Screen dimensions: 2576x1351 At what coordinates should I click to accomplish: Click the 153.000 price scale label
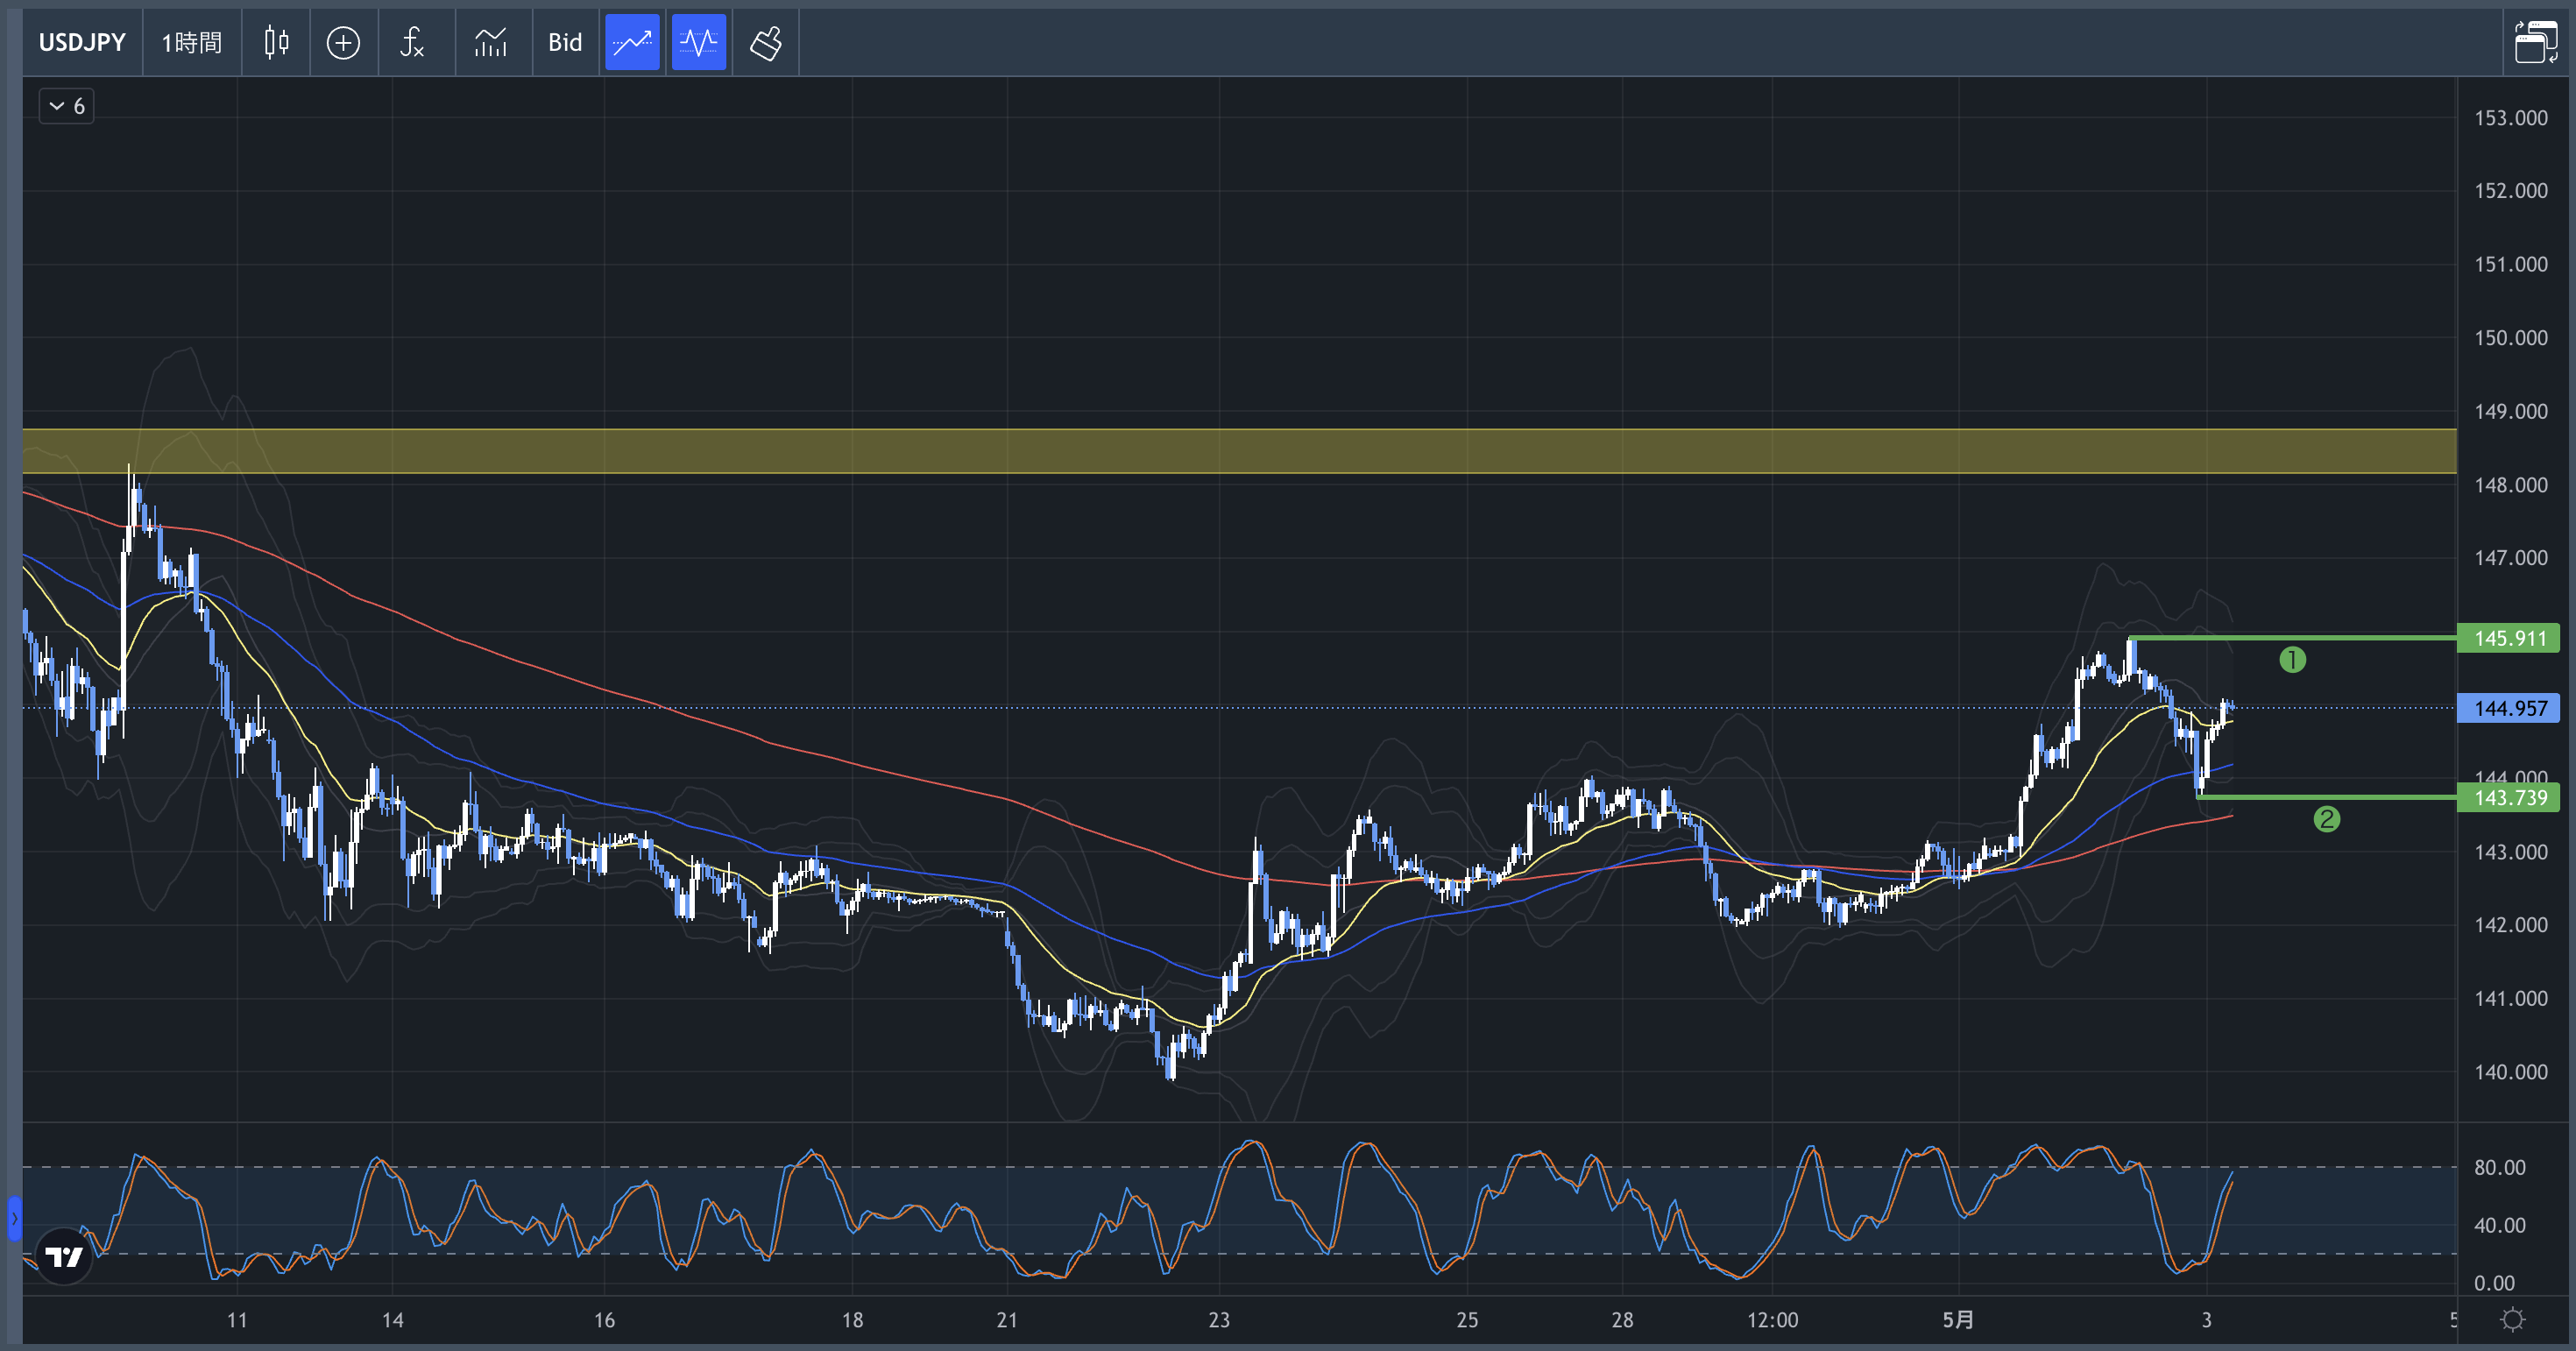[x=2510, y=118]
